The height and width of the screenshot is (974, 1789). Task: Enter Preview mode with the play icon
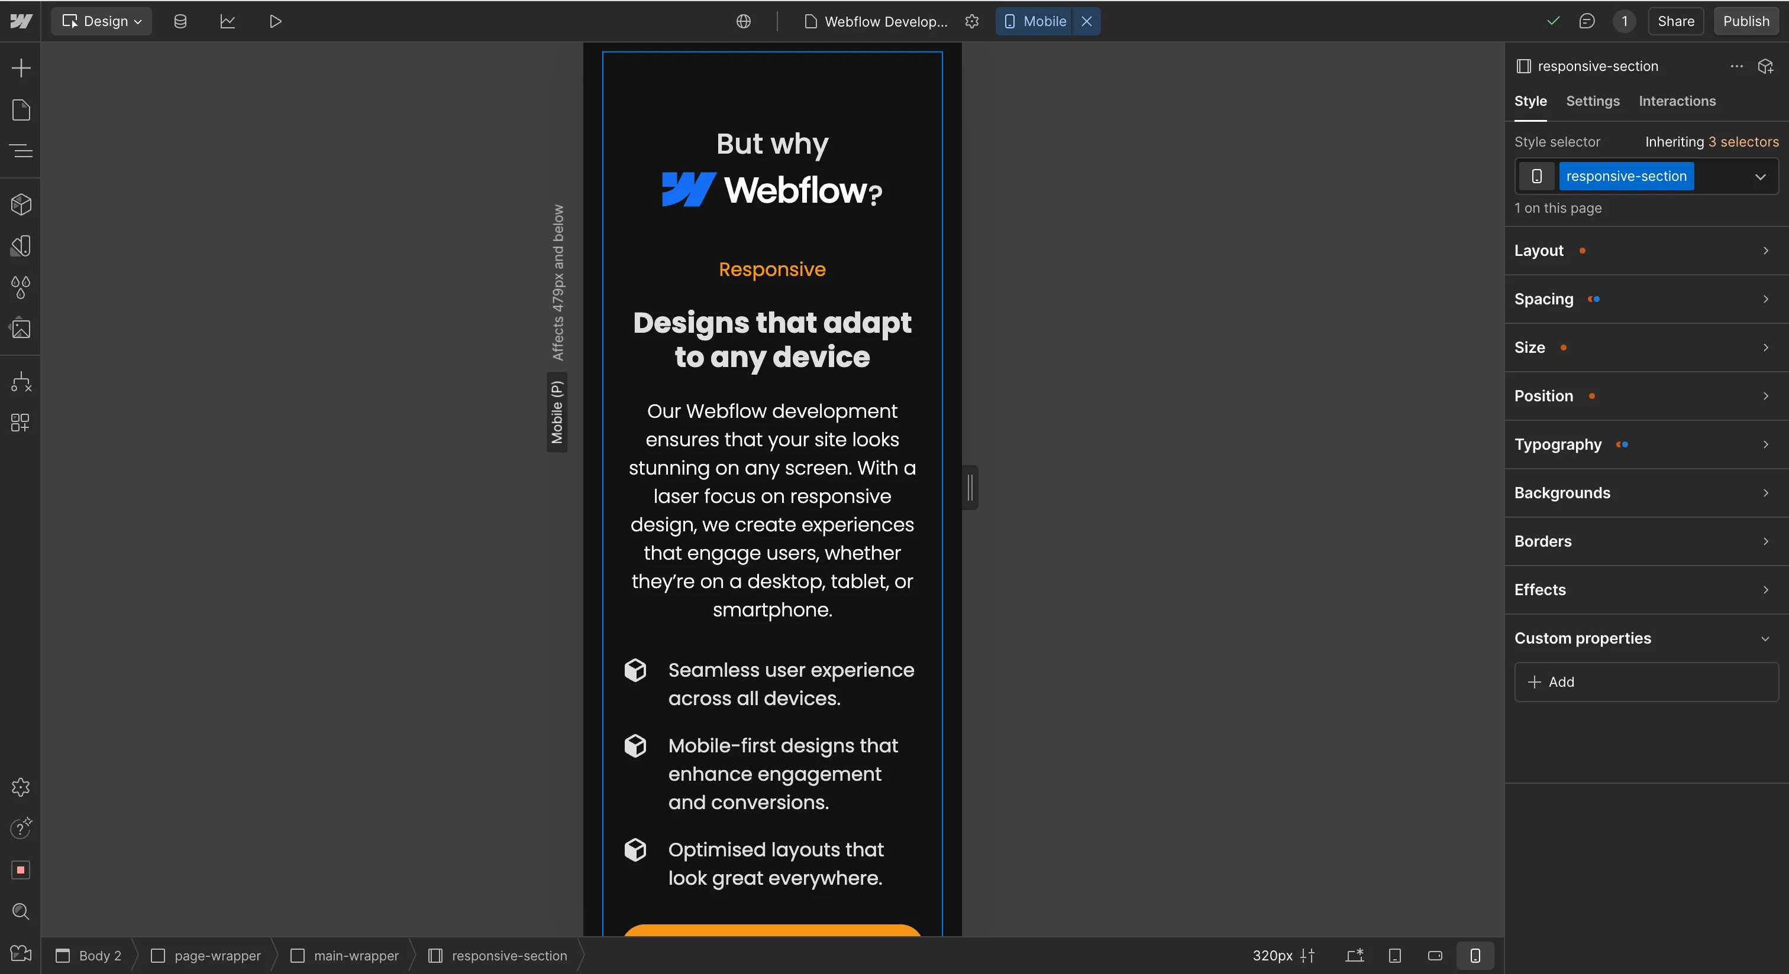[x=275, y=21]
